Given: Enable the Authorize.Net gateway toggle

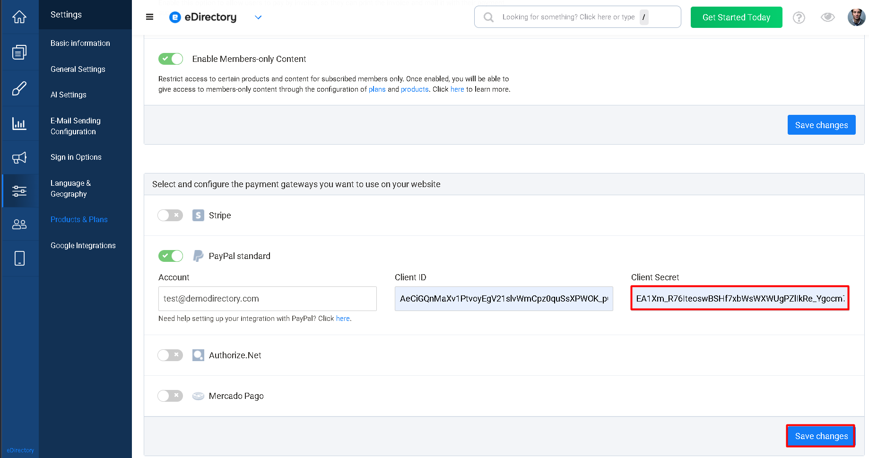Looking at the screenshot, I should point(170,355).
